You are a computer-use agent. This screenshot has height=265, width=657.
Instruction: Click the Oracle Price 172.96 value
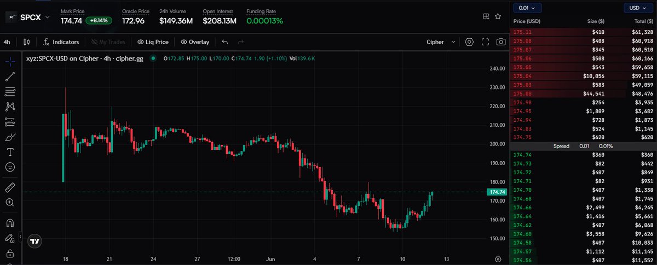(133, 21)
